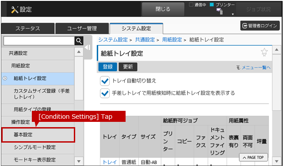
Task: Toggle トレイ自動切り替え checkbox
Action: coord(105,81)
